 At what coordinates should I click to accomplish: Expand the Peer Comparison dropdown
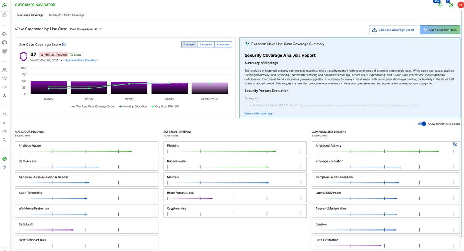[86, 29]
